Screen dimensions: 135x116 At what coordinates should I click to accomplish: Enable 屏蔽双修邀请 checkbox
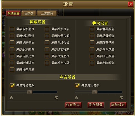tap(12, 29)
